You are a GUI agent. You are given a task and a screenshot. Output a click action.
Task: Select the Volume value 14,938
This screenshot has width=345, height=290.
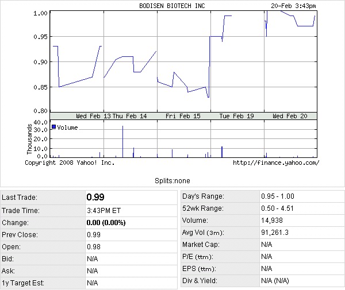point(271,221)
